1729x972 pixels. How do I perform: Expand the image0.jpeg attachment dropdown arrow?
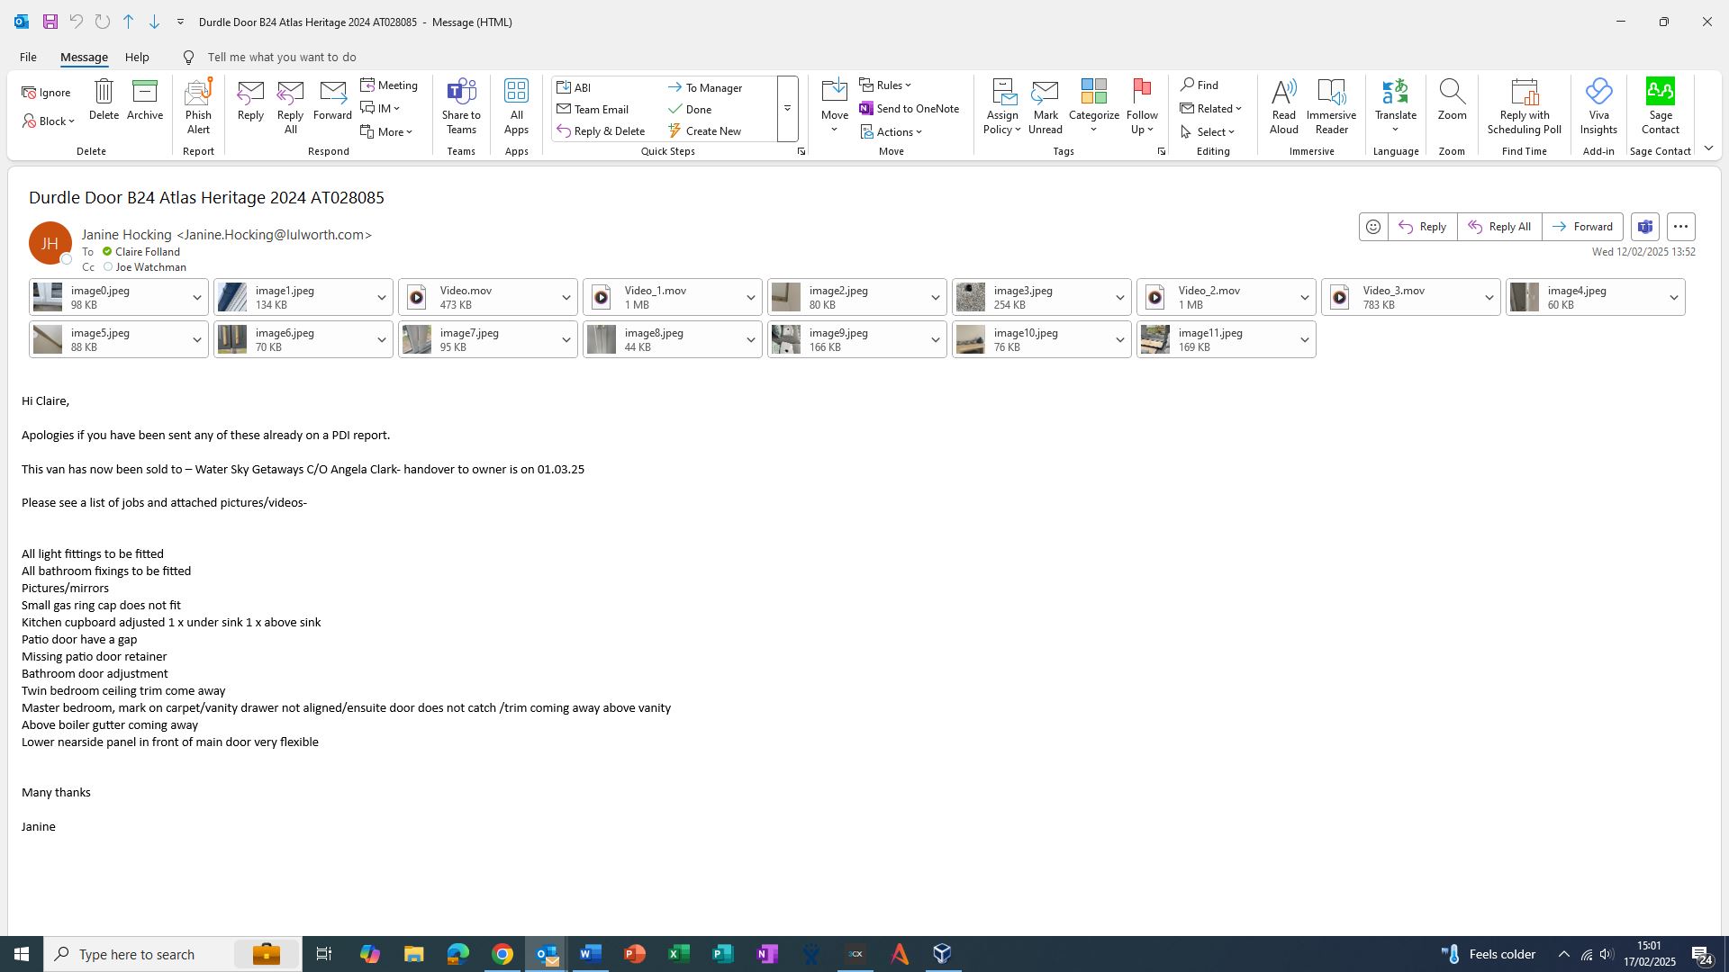(x=196, y=298)
